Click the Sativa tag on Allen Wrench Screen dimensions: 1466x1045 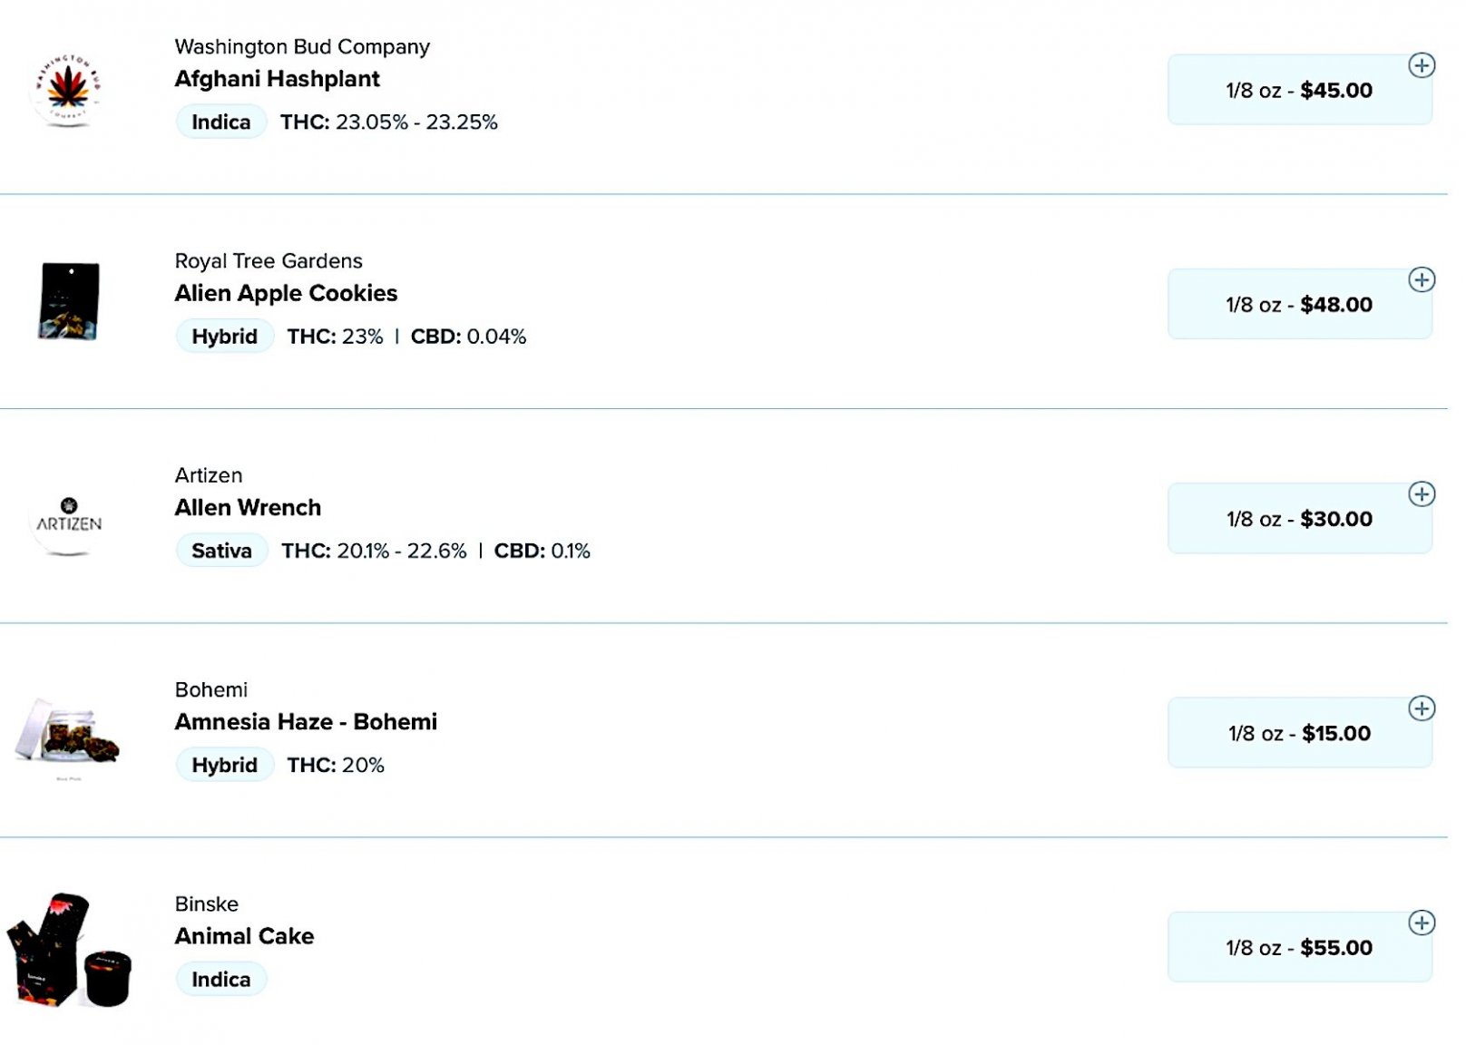(221, 551)
